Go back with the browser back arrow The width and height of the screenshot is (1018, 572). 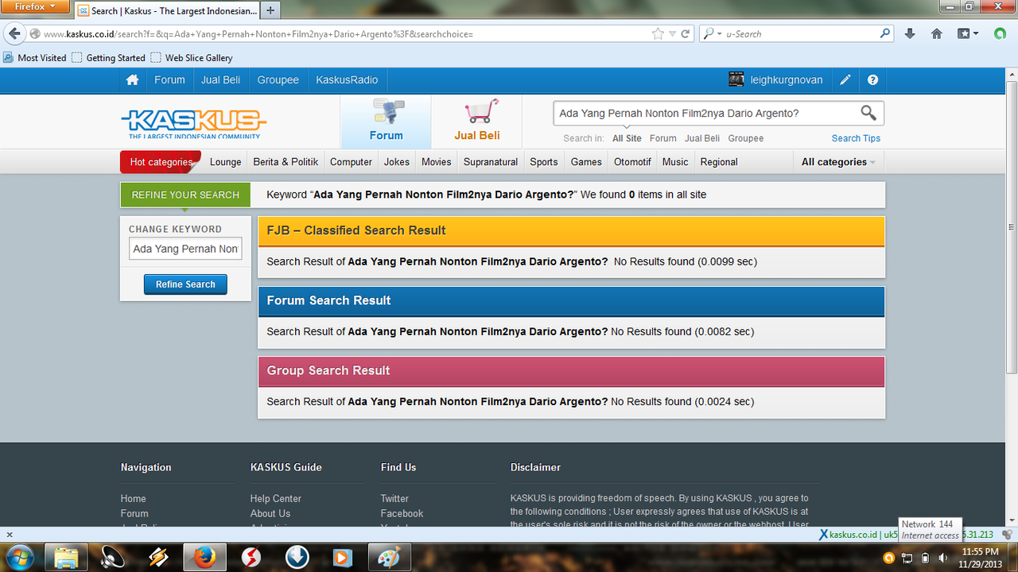pos(15,34)
